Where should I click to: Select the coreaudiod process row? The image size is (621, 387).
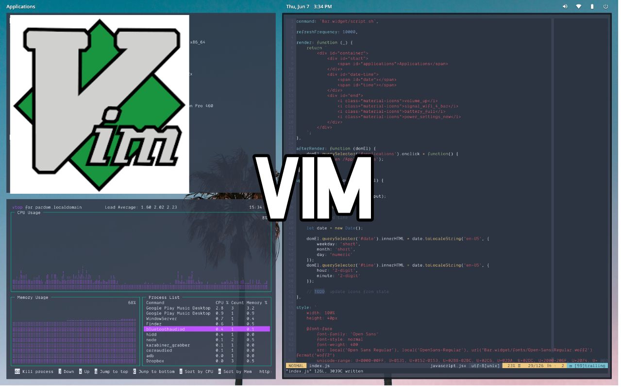tap(207, 350)
